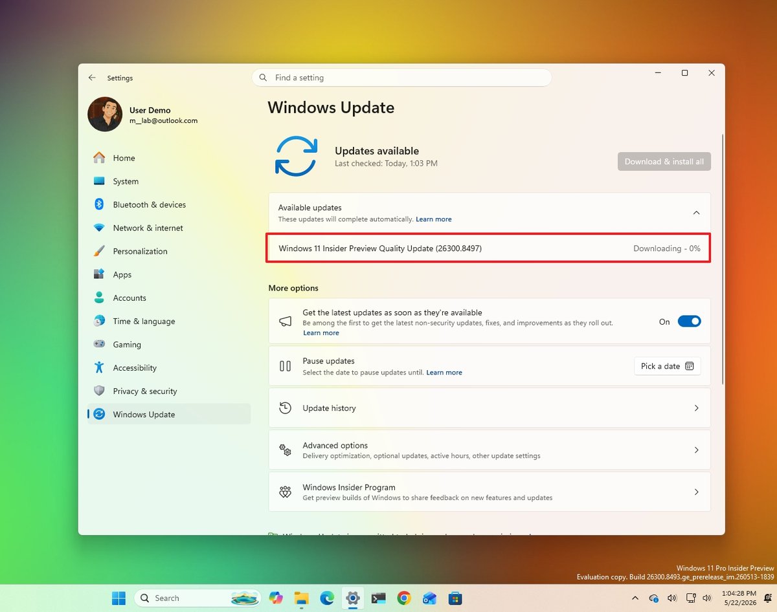Open Outlook from the taskbar

pyautogui.click(x=429, y=598)
